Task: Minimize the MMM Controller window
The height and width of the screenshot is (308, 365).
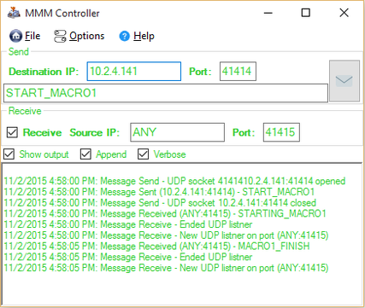Action: click(x=268, y=13)
